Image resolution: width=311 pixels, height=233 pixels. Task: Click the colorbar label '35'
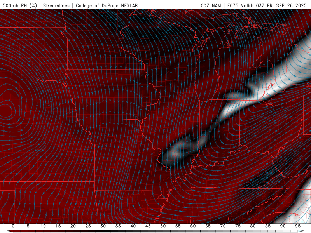pos(118,226)
